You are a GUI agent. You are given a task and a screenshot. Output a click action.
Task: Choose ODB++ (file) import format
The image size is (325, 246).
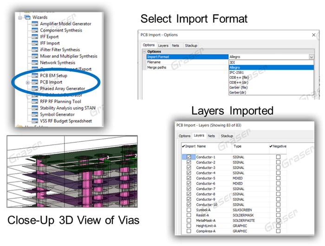tap(271, 77)
